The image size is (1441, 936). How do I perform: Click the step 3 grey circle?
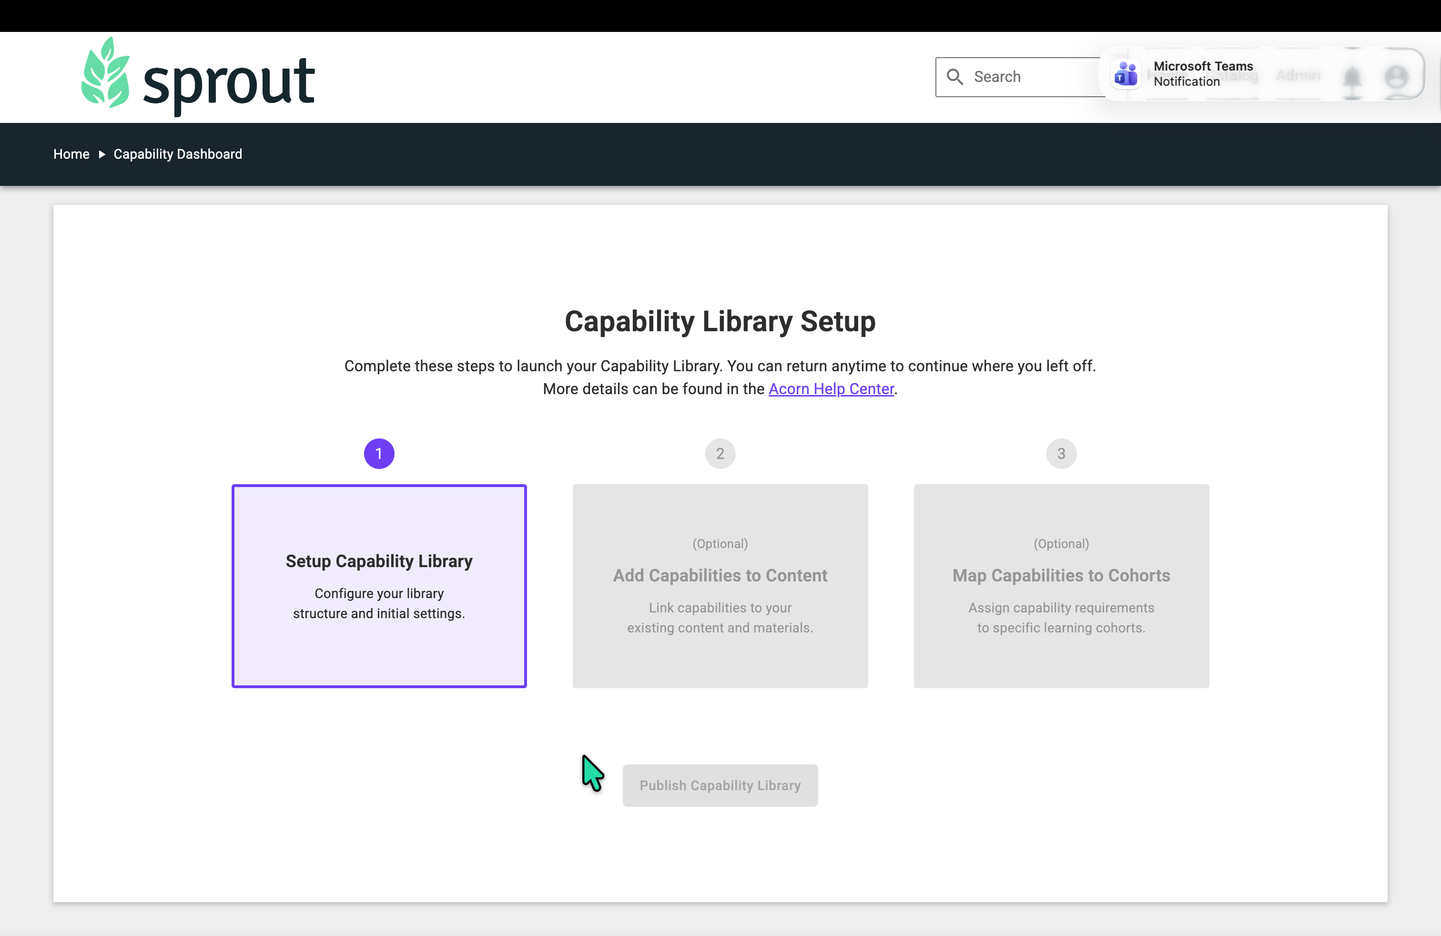1061,454
